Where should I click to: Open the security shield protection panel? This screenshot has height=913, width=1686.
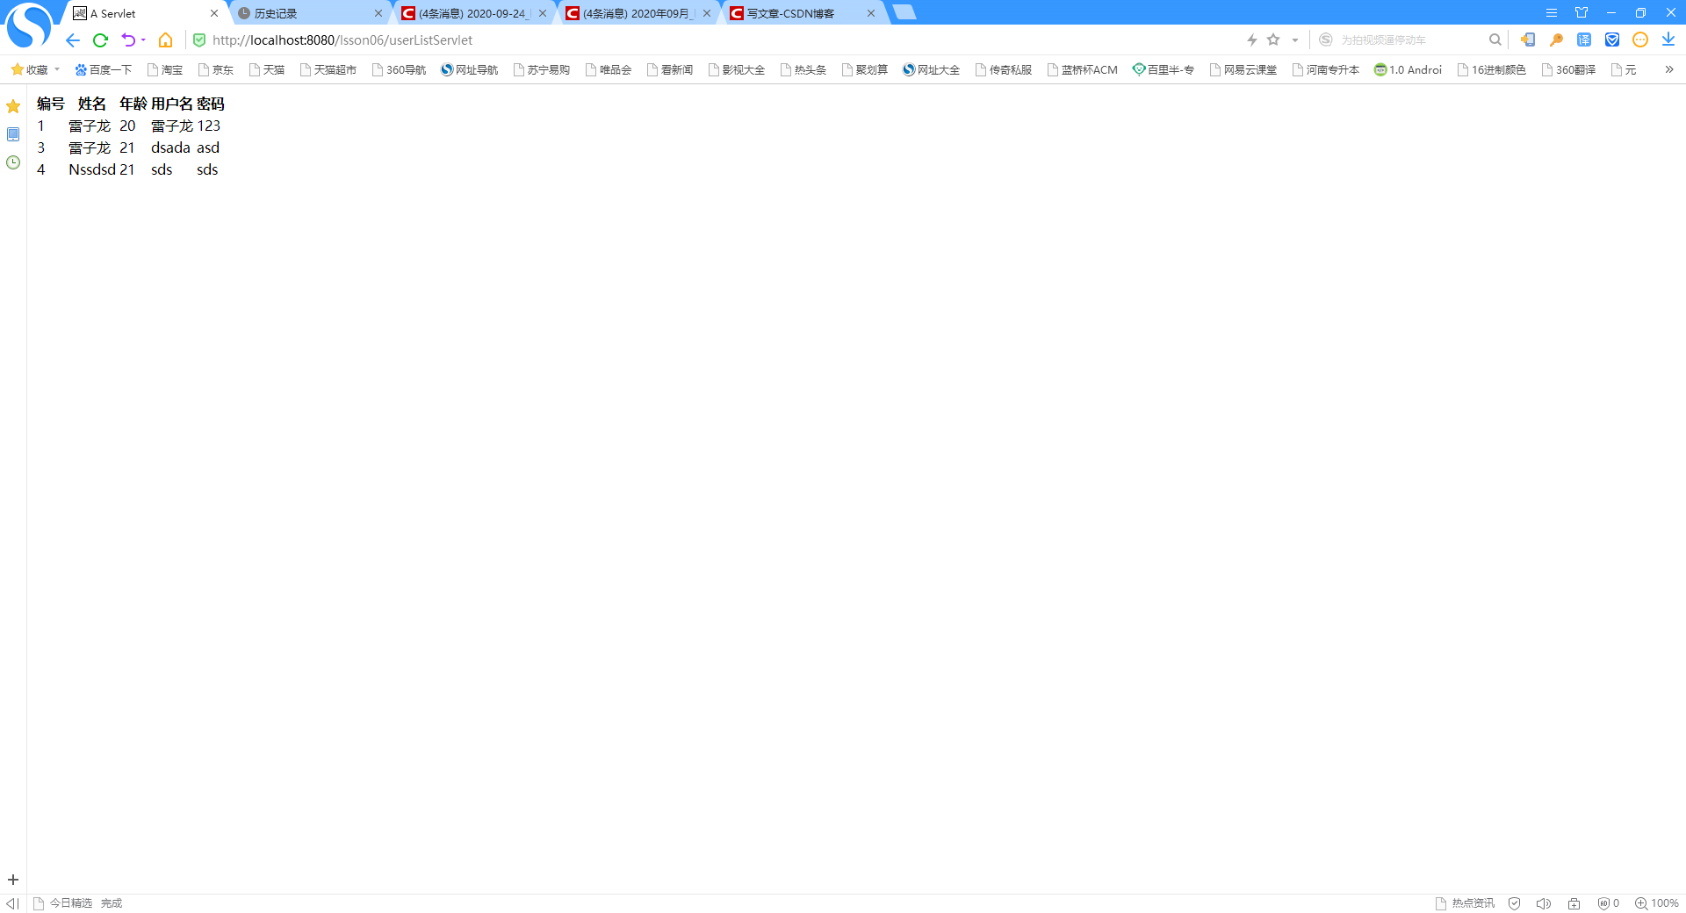click(x=1613, y=40)
